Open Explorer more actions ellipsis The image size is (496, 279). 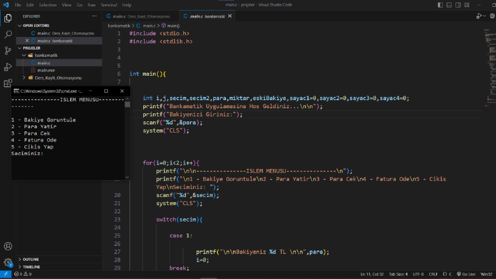pos(94,16)
